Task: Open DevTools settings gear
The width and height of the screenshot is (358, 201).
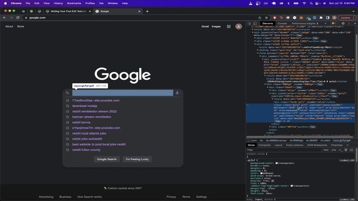Action: coord(343,23)
